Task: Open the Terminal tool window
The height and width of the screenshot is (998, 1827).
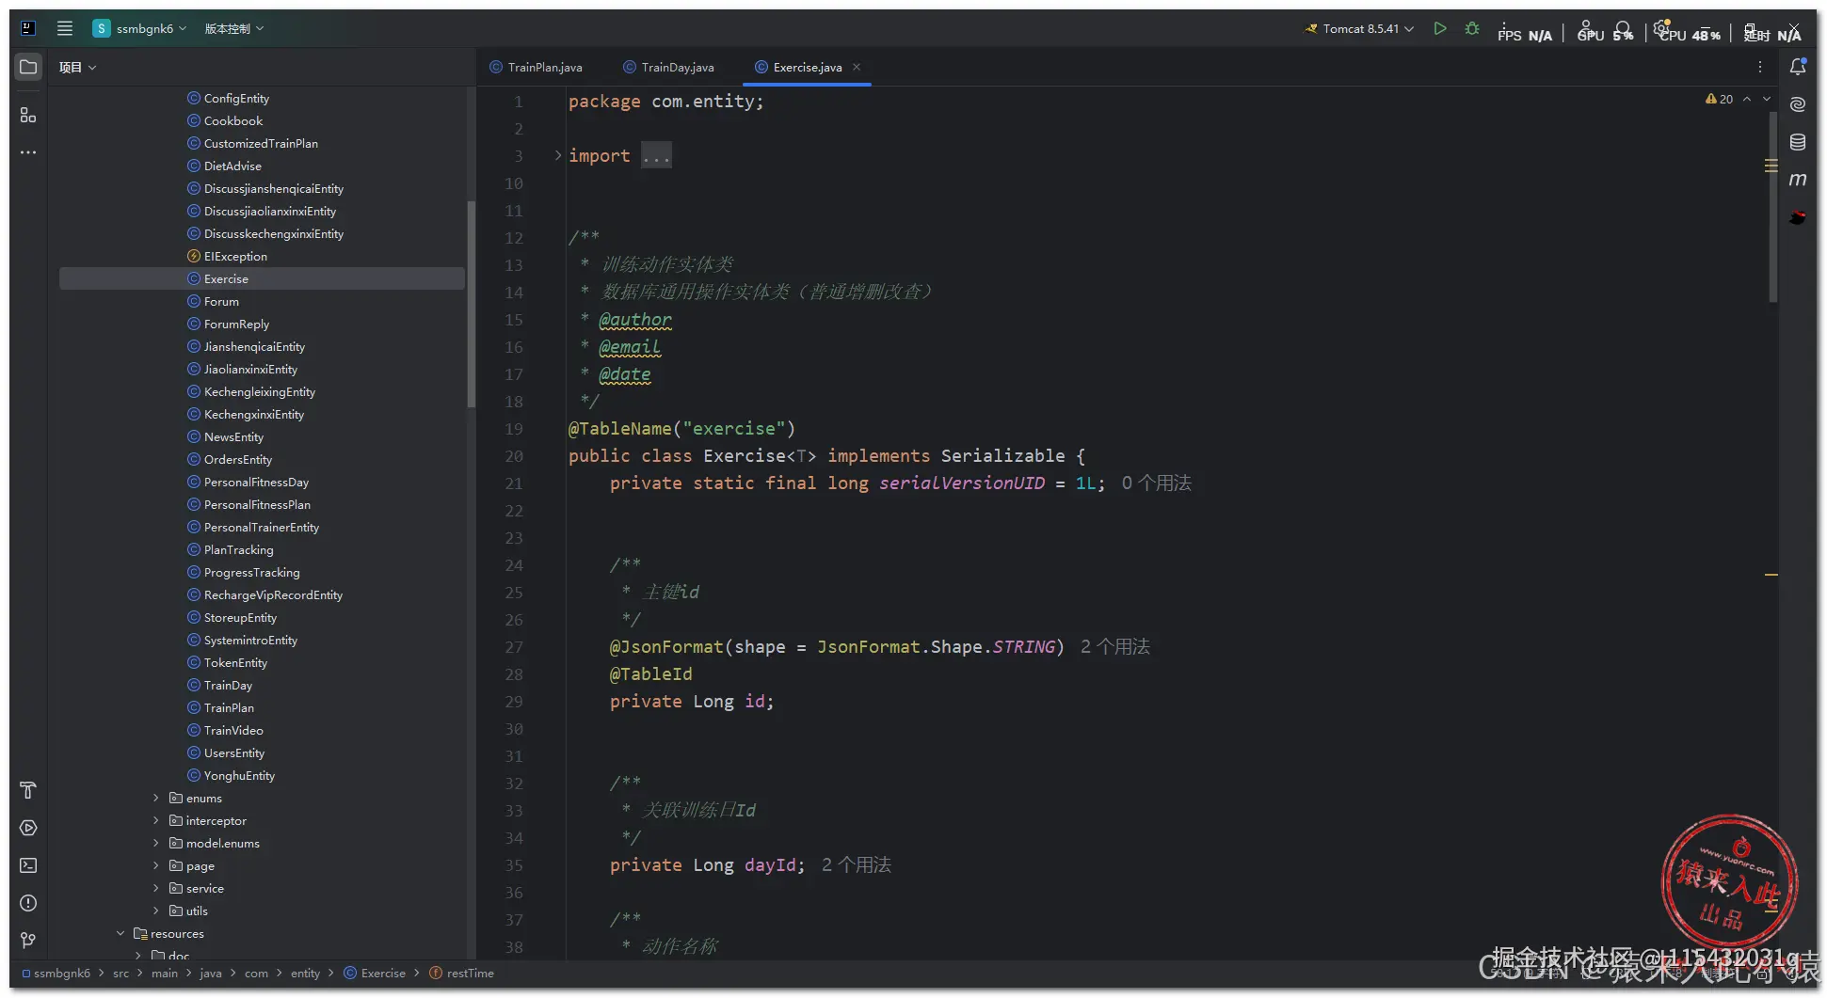Action: tap(28, 865)
